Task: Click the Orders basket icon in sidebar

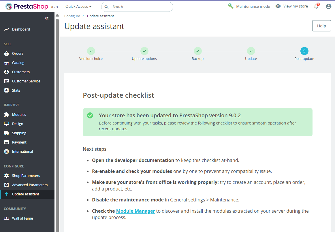Action: [6, 54]
